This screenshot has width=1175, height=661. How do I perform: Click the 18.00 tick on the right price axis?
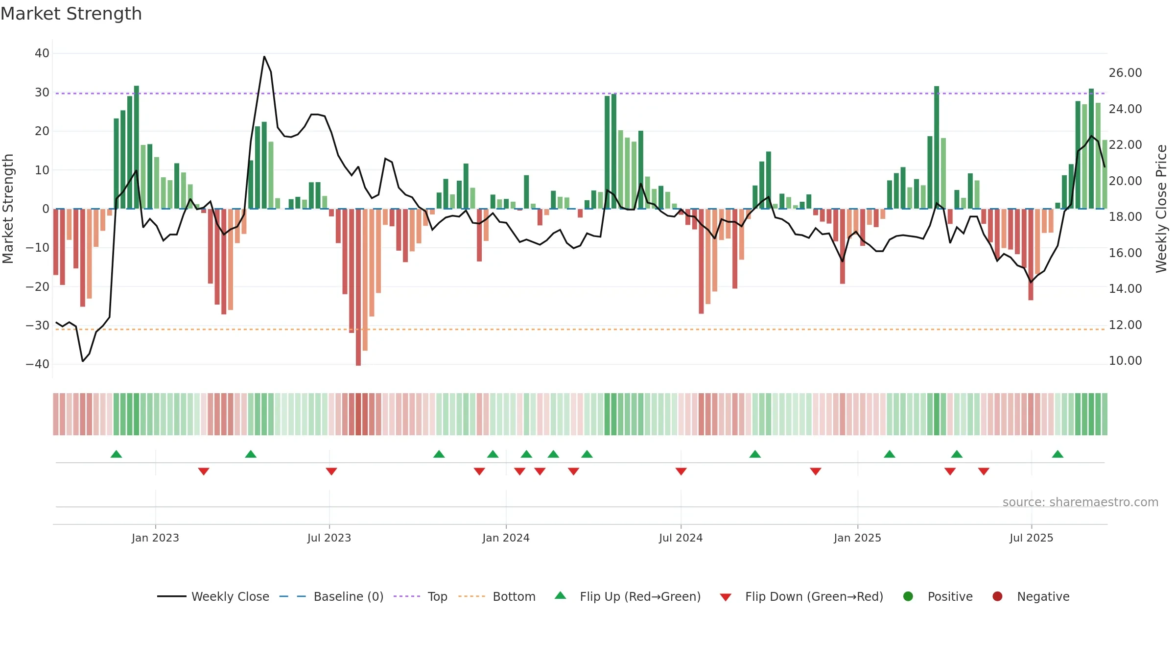click(1125, 216)
